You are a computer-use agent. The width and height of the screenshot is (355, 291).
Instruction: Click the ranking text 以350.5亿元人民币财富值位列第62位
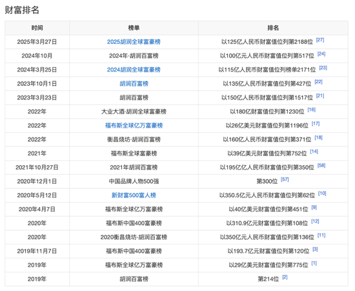click(x=267, y=196)
